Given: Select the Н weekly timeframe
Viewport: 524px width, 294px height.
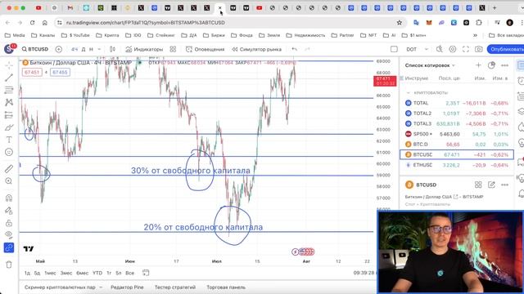Looking at the screenshot, I should (x=91, y=49).
